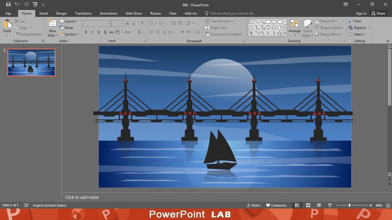Decrease the font size
This screenshot has width=392, height=220.
tap(134, 23)
